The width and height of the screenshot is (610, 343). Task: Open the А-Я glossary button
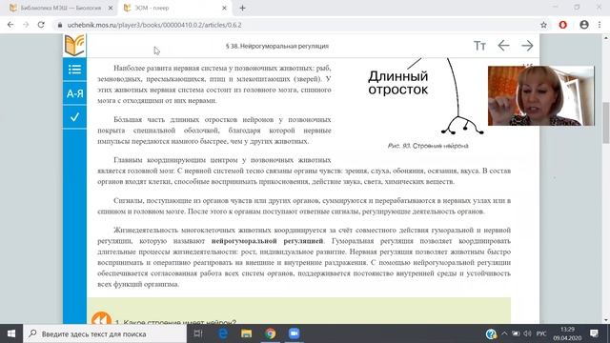coord(74,93)
